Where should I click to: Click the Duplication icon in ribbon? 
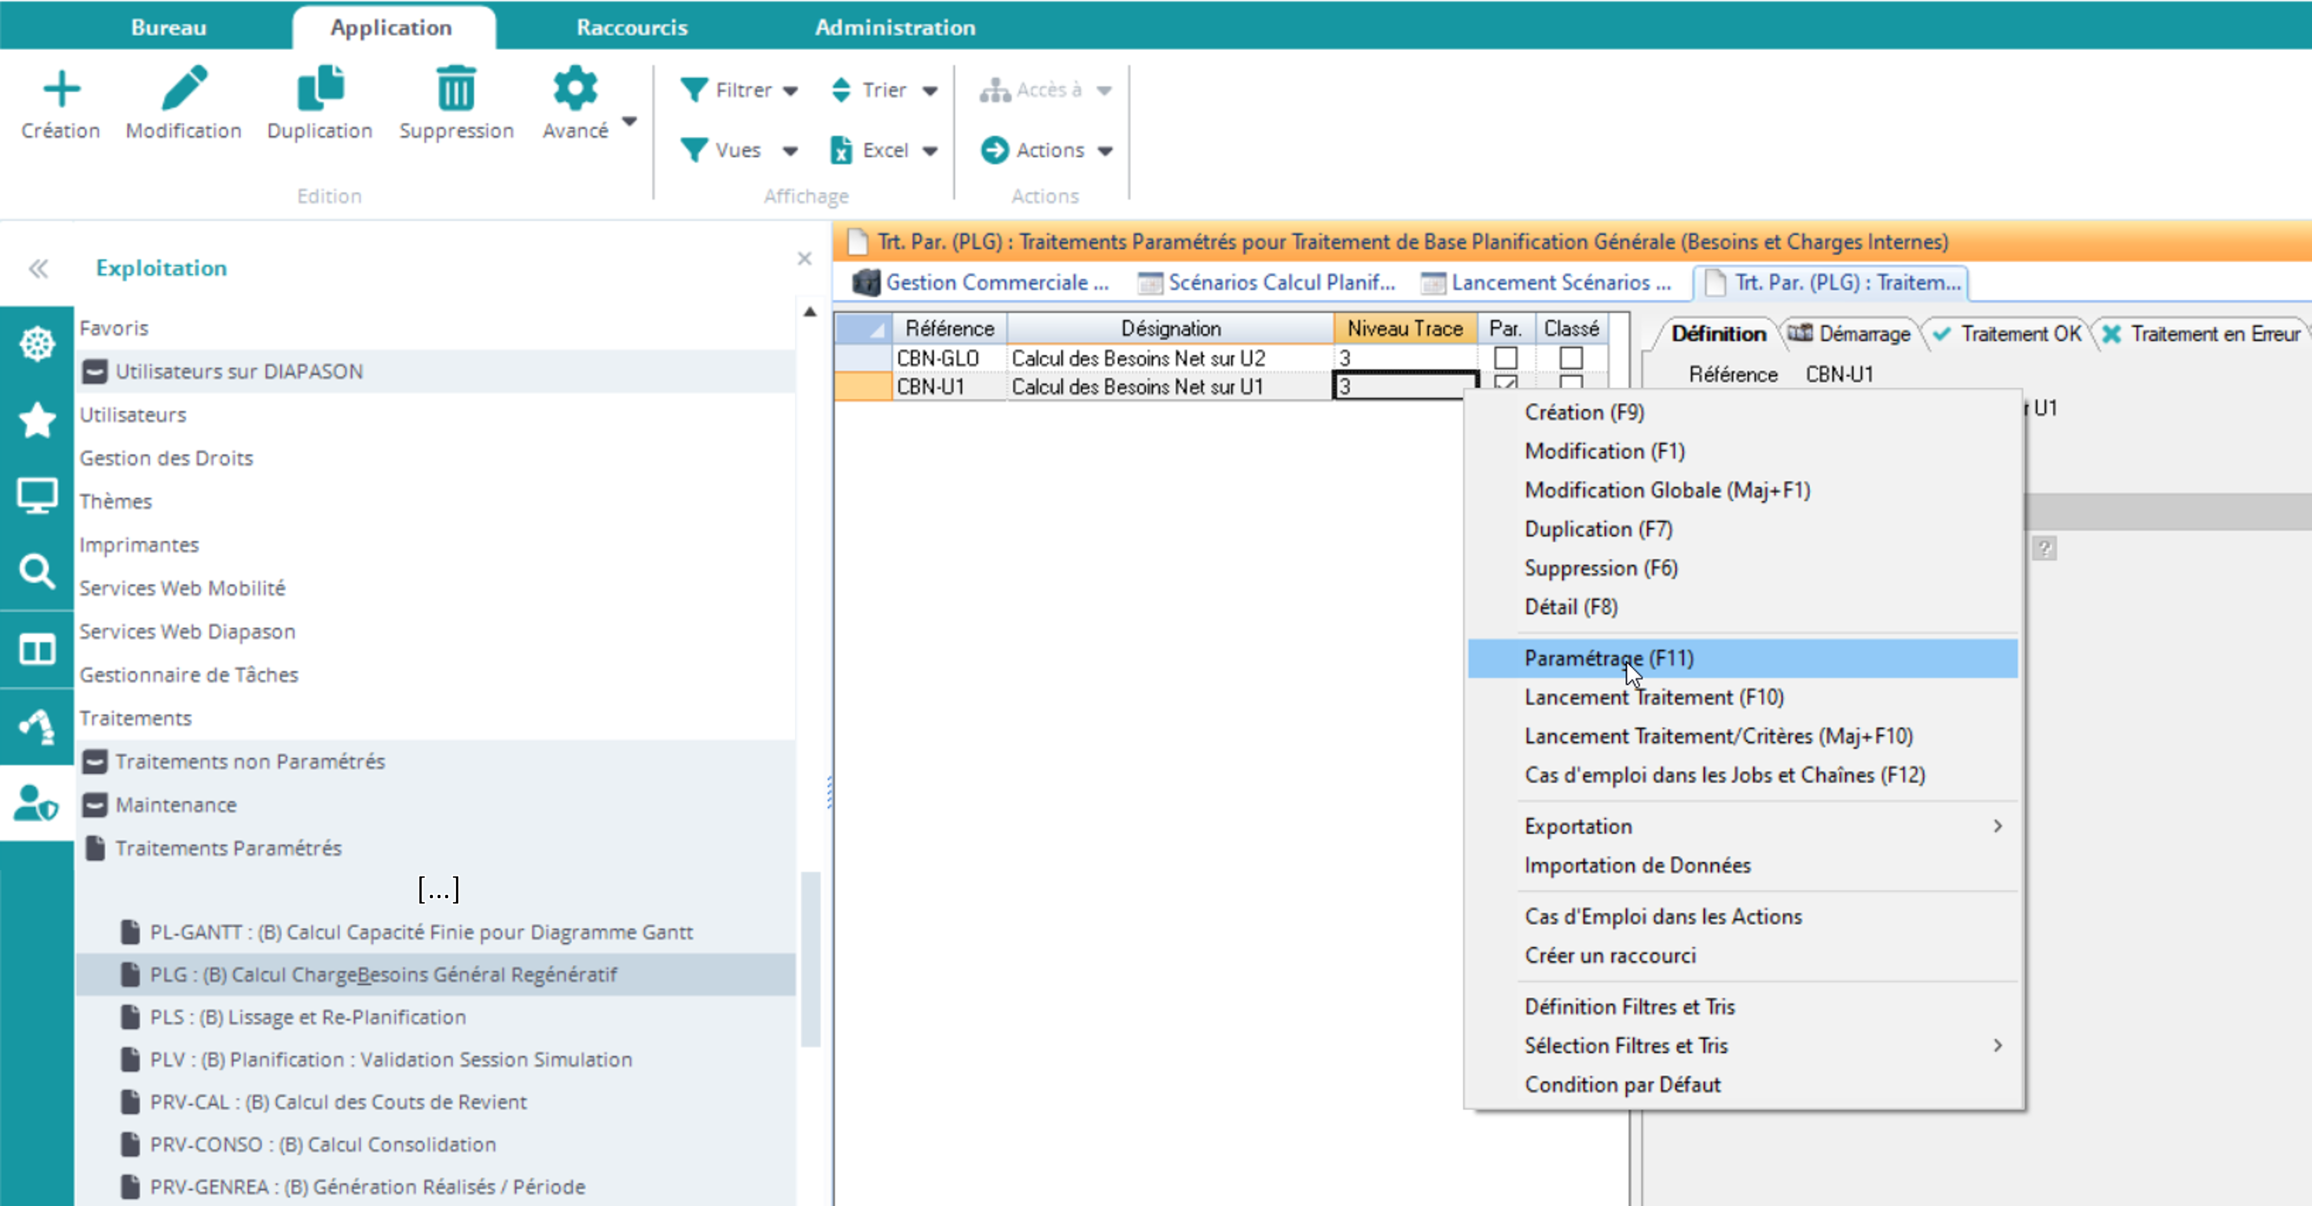(319, 89)
